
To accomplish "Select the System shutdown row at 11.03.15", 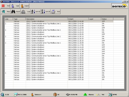I will 59,75.
